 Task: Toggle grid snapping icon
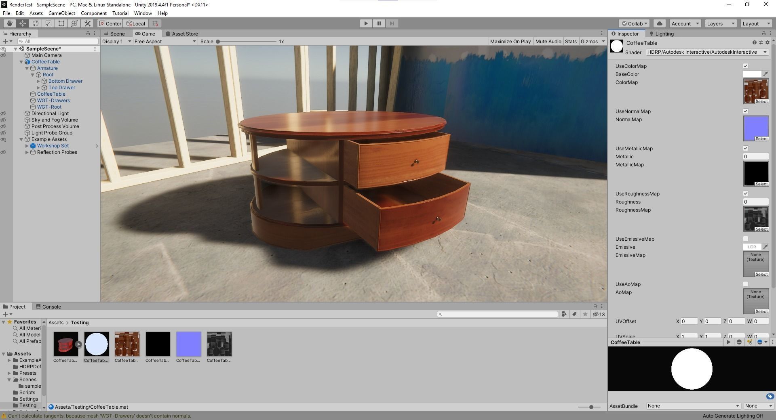click(x=155, y=23)
